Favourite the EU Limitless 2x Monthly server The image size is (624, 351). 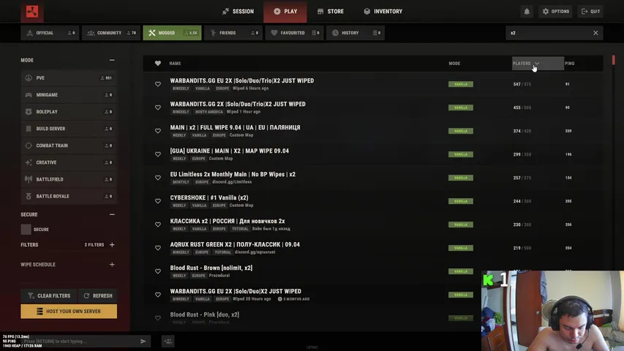pyautogui.click(x=158, y=178)
